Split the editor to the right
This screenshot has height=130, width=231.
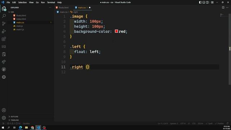(x=223, y=8)
